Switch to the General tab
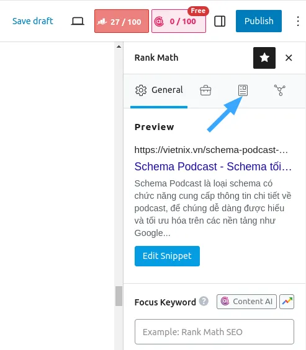 click(159, 90)
